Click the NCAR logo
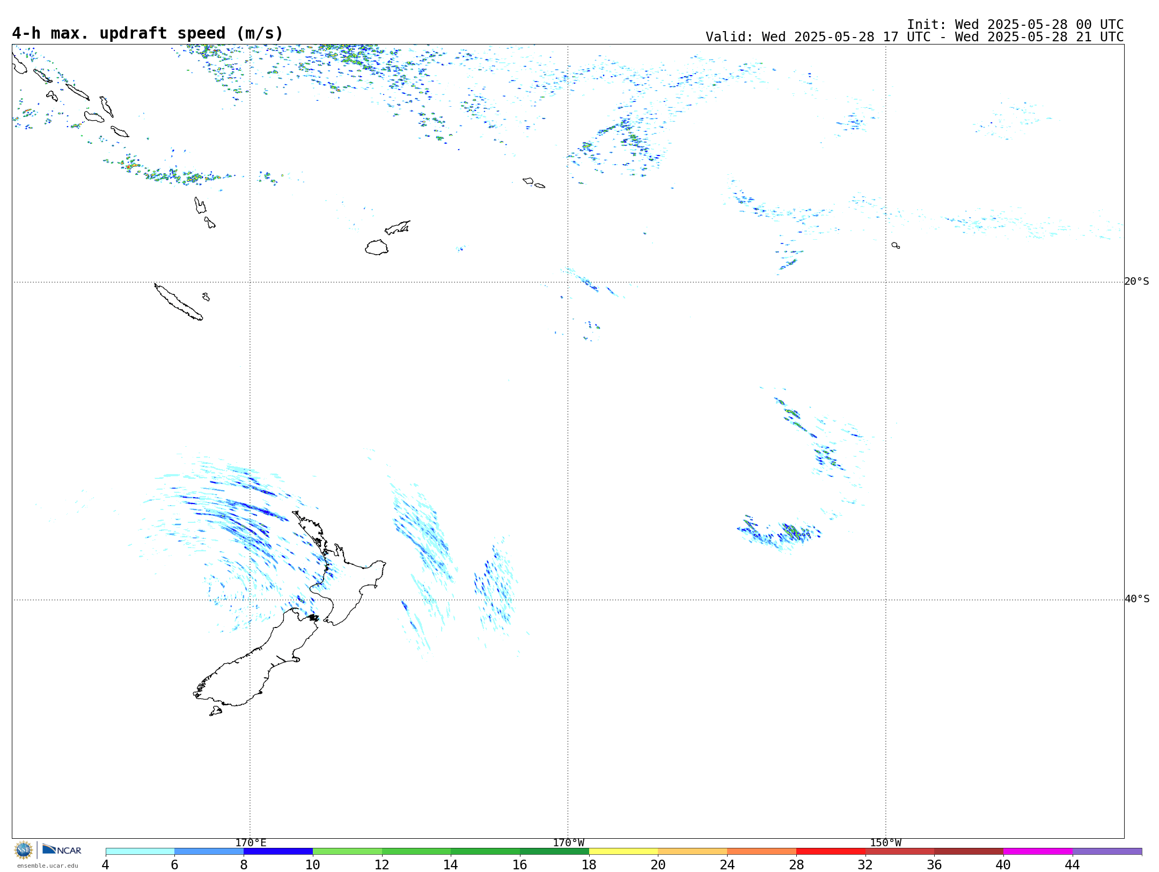1159x872 pixels. click(62, 849)
